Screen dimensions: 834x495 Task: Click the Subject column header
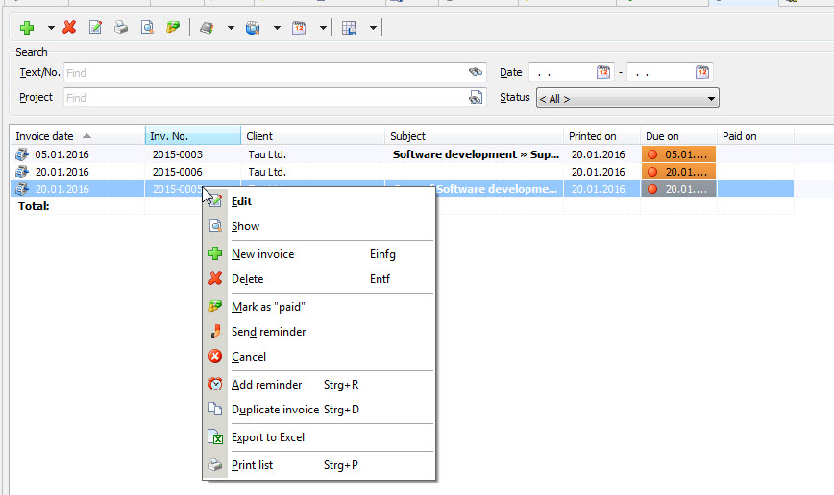click(474, 136)
